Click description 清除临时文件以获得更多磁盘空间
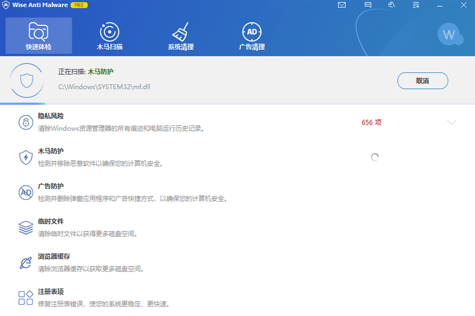The width and height of the screenshot is (475, 316). point(87,234)
